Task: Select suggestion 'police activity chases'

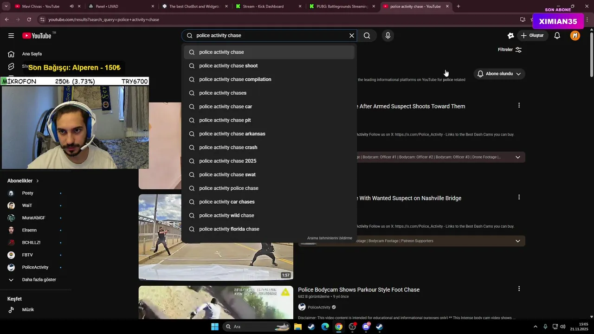Action: 269,93
